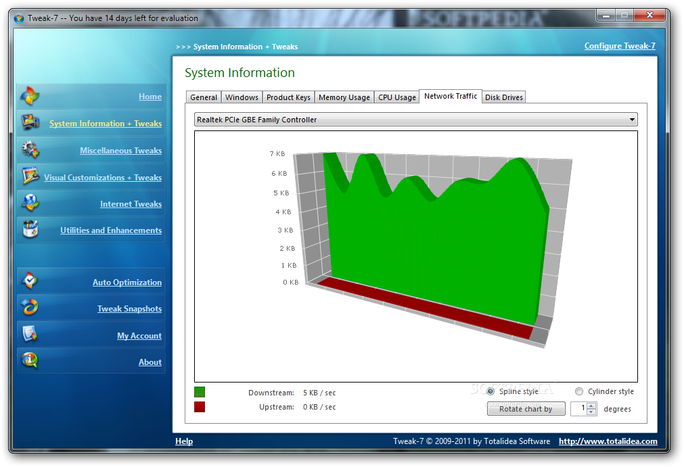
Task: Open Auto Optimization page
Action: [127, 282]
